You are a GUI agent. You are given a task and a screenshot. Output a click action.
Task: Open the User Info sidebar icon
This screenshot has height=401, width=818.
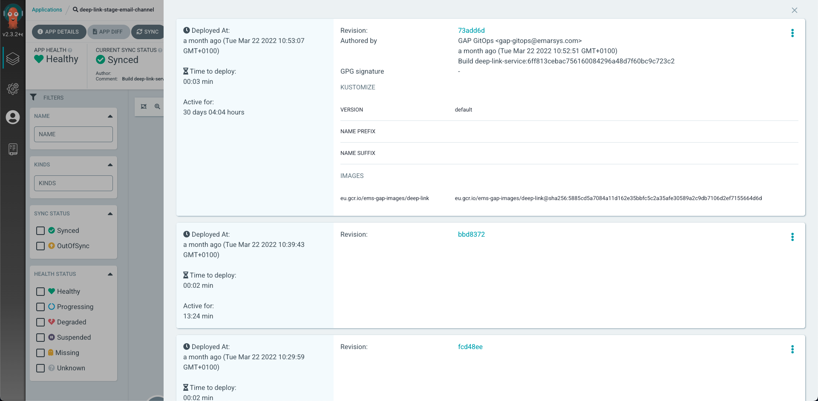click(13, 117)
